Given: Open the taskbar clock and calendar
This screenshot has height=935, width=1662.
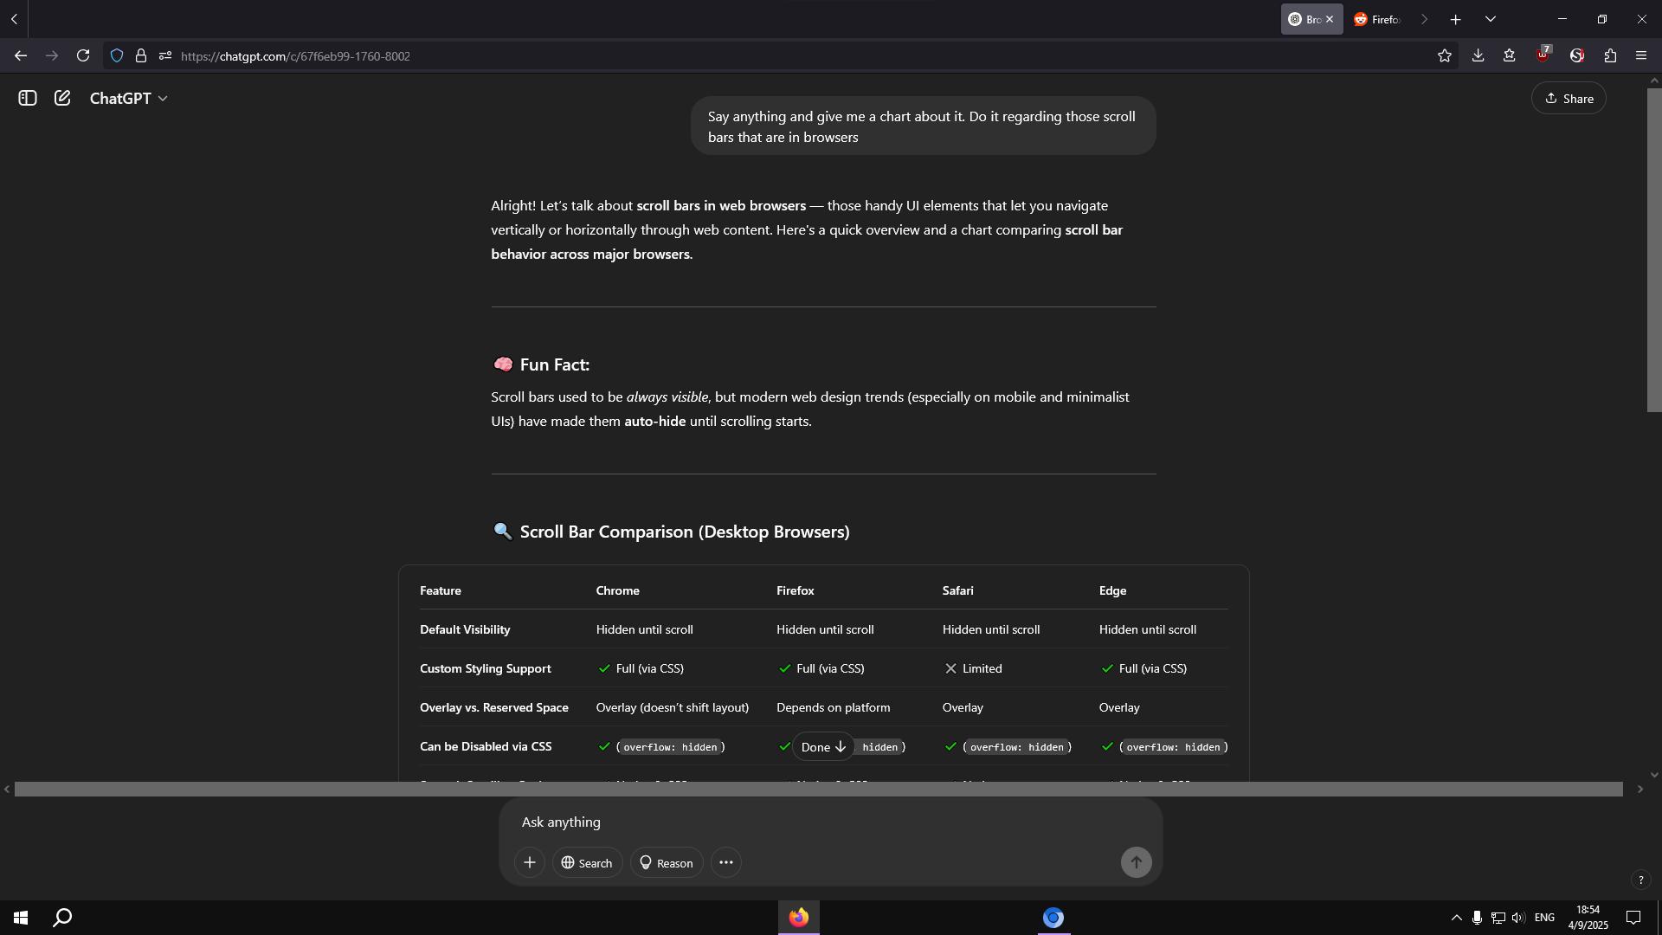Looking at the screenshot, I should 1588,918.
